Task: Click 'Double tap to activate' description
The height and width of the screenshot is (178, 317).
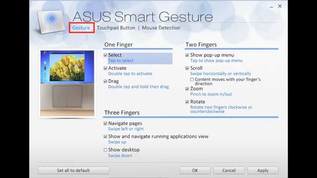Action: (130, 74)
